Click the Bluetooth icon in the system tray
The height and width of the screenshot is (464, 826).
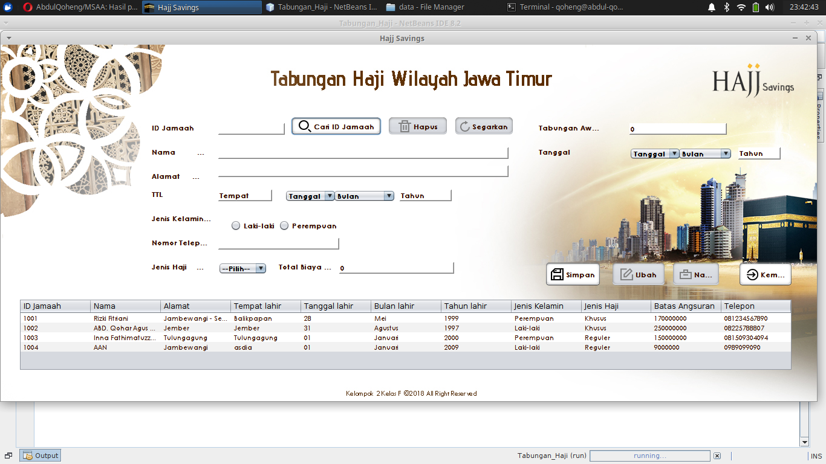tap(727, 7)
